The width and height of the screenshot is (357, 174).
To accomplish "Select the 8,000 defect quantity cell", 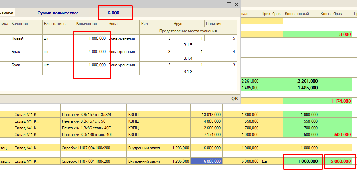I will pyautogui.click(x=336, y=34).
